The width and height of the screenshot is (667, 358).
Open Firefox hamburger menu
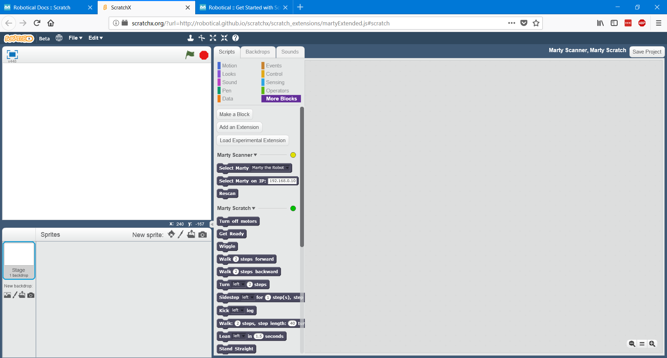click(x=658, y=23)
